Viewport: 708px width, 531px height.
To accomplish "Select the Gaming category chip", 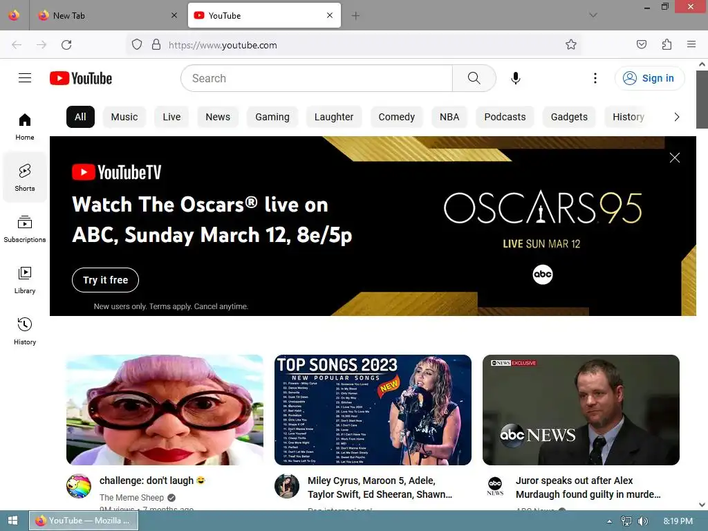I will (272, 117).
